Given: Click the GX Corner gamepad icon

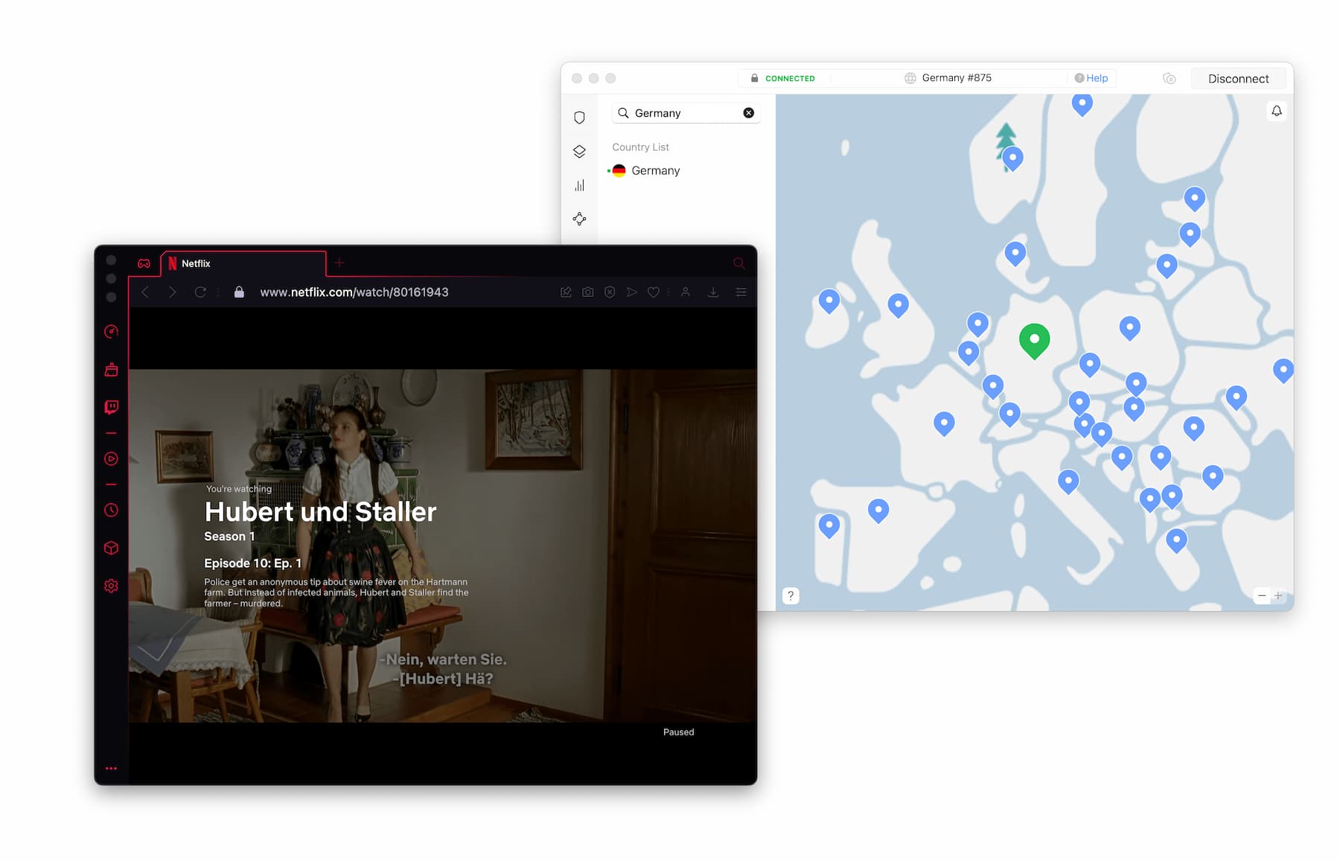Looking at the screenshot, I should [144, 263].
